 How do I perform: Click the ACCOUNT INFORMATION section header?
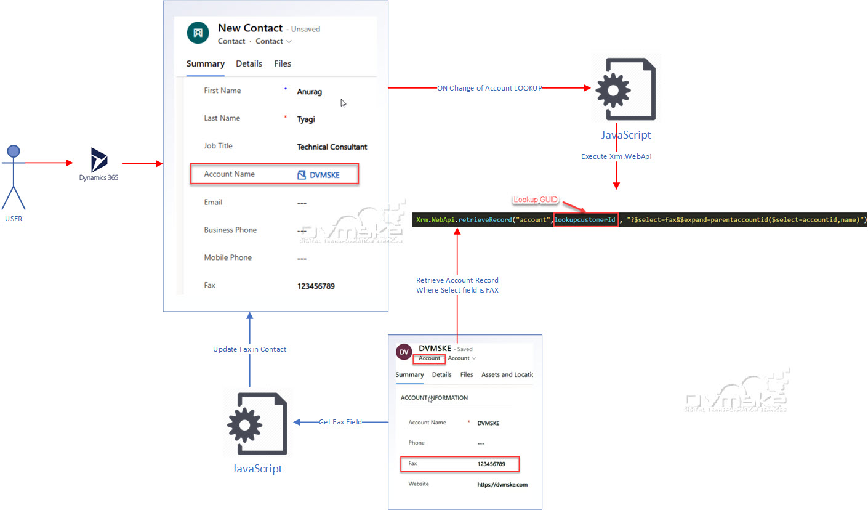(x=434, y=398)
